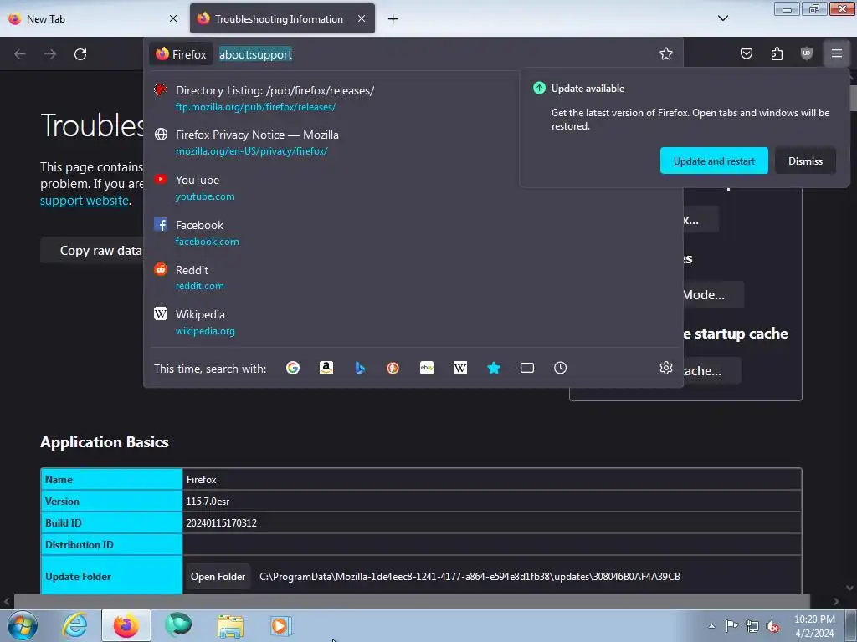Search this time with Wikipedia icon
Viewport: 857px width, 642px height.
460,368
